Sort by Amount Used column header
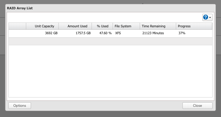The height and width of the screenshot is (117, 221). 75,26
